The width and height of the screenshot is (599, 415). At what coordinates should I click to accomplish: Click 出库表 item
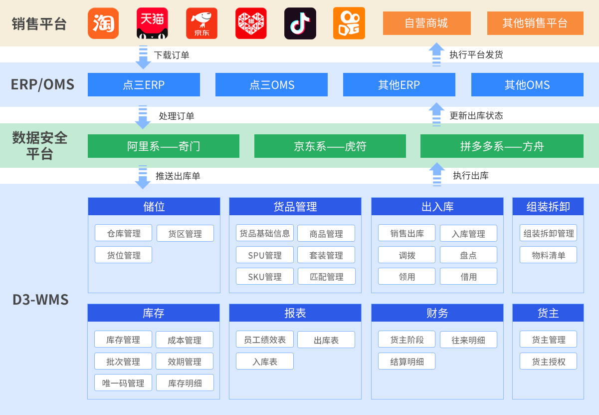click(x=326, y=340)
